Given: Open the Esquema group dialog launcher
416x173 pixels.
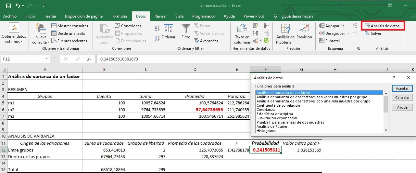Looking at the screenshot, I should click(x=359, y=48).
